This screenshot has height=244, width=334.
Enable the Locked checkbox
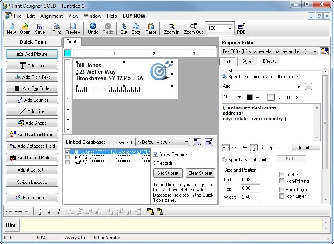coord(282,175)
